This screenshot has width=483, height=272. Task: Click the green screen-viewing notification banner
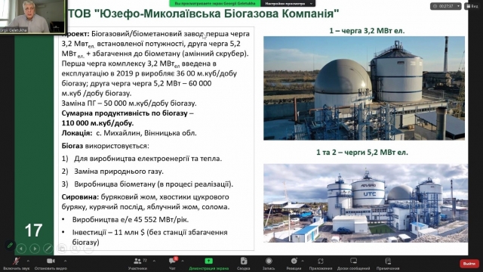[215, 3]
